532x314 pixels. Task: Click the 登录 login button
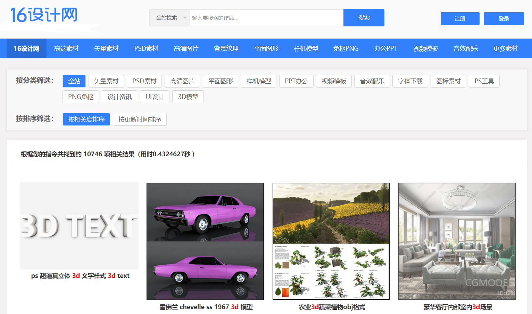pos(504,18)
